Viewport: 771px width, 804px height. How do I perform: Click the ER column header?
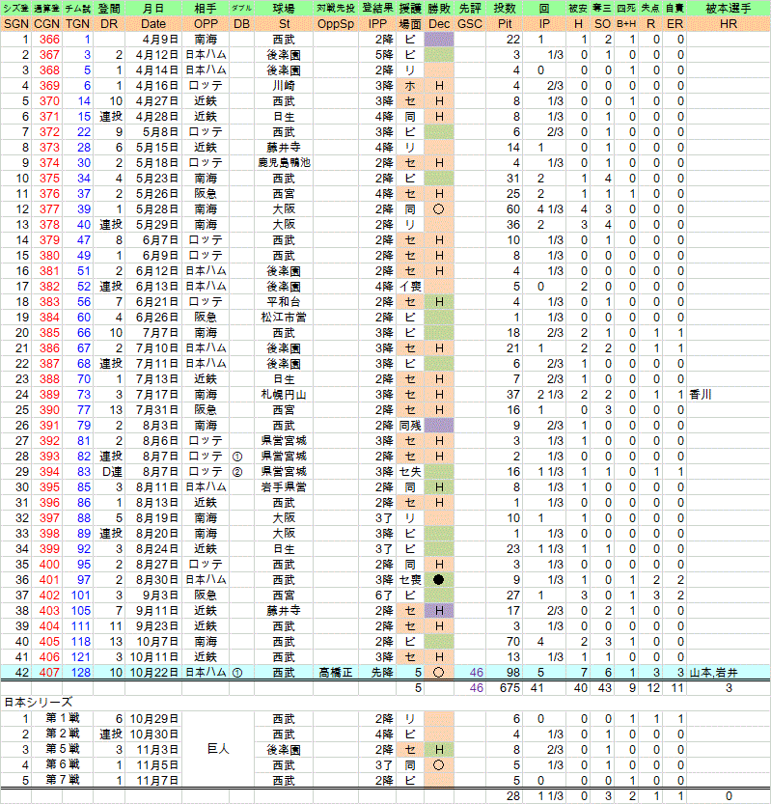[675, 24]
